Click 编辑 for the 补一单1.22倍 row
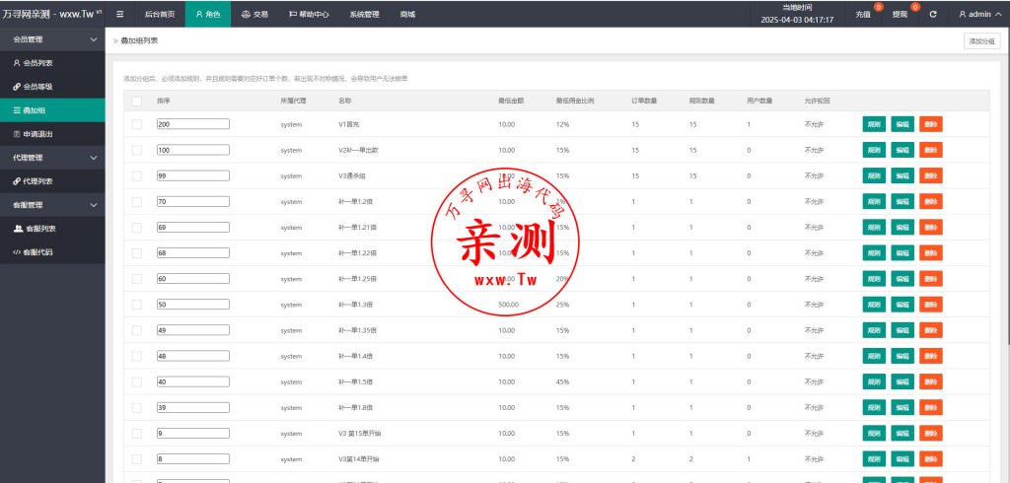 (x=902, y=253)
